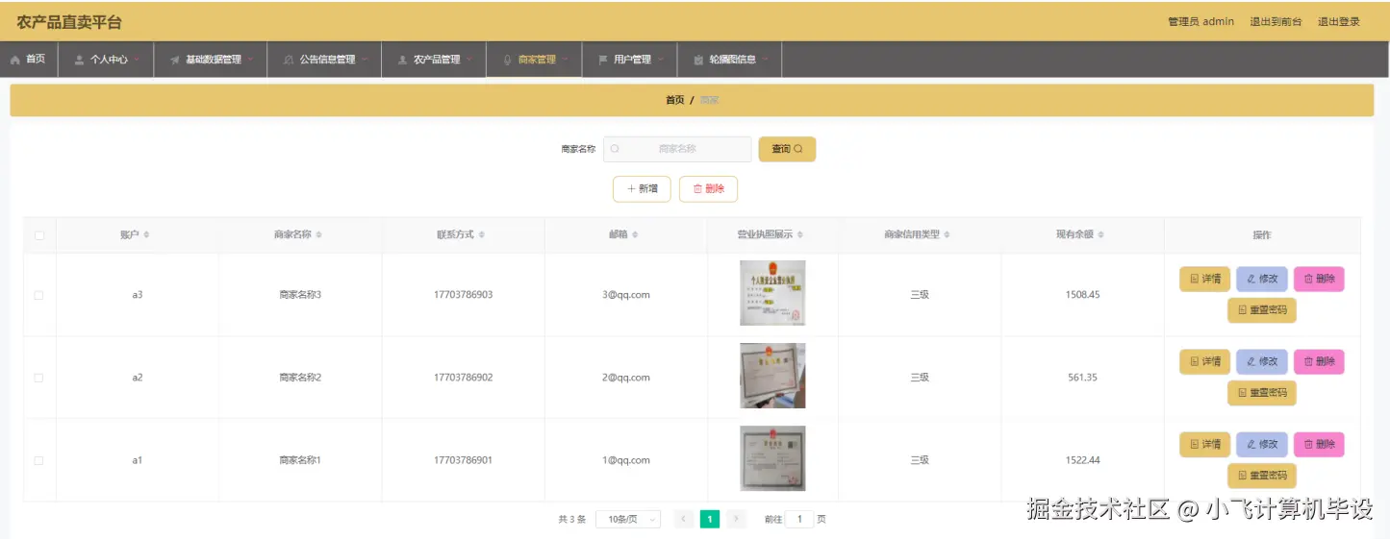Open the business license thumbnail for a1
Image resolution: width=1390 pixels, height=539 pixels.
click(x=772, y=458)
